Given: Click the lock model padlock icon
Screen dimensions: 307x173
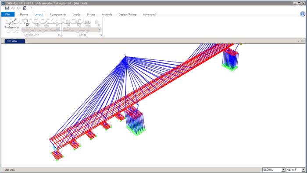Looking at the screenshot, I should click(25, 8).
